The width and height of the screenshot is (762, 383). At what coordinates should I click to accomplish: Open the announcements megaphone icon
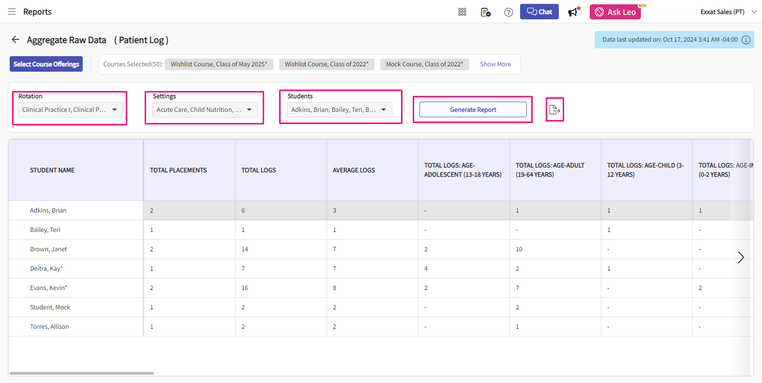[573, 12]
